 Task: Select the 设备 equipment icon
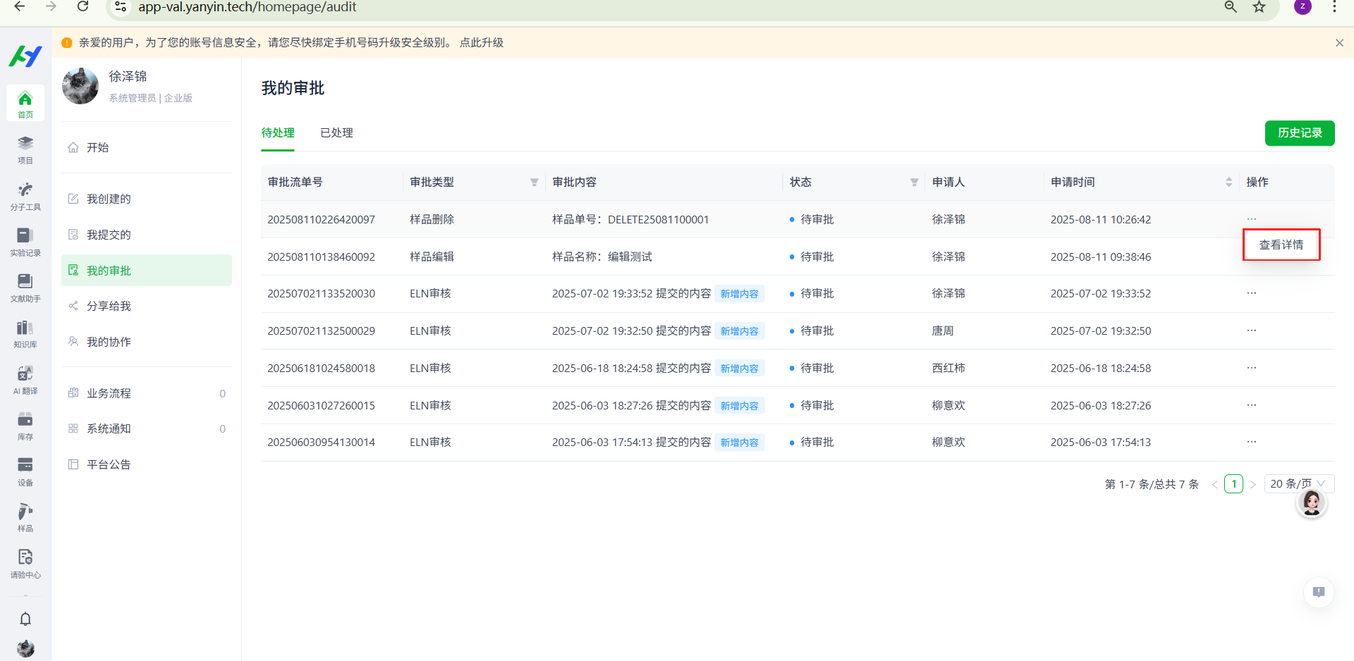tap(25, 471)
